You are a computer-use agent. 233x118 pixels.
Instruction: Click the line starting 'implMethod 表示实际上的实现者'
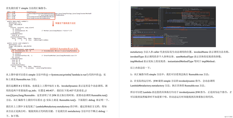(173, 62)
